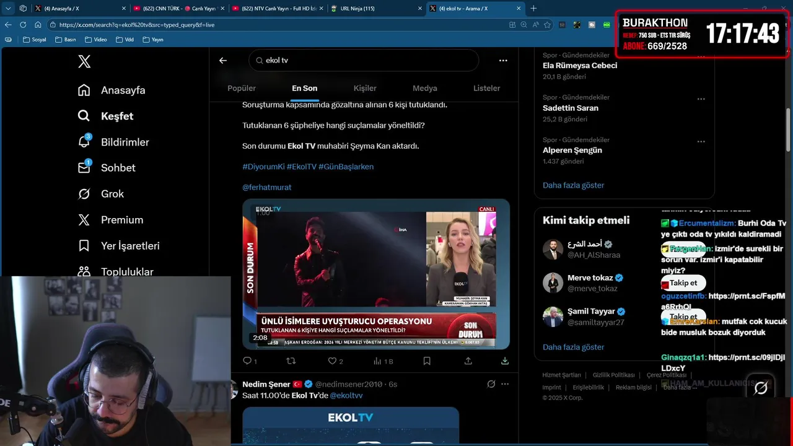Open more options for Ela Rümeysa Cebeci trend
The width and height of the screenshot is (793, 446).
pyautogui.click(x=701, y=56)
